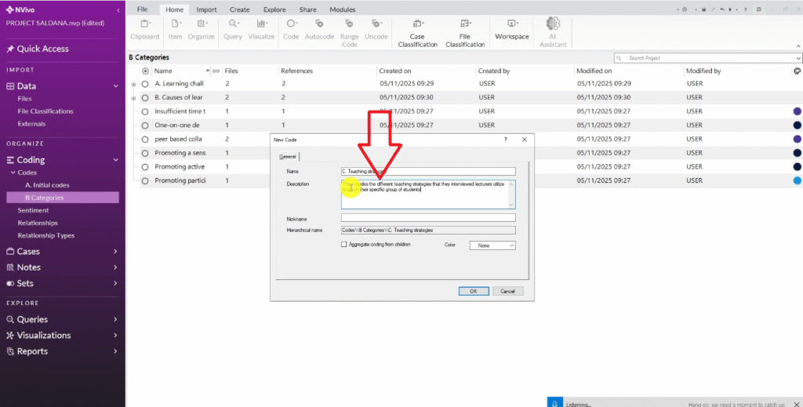The height and width of the screenshot is (407, 803).
Task: Click OK in New Code dialog
Action: 473,291
